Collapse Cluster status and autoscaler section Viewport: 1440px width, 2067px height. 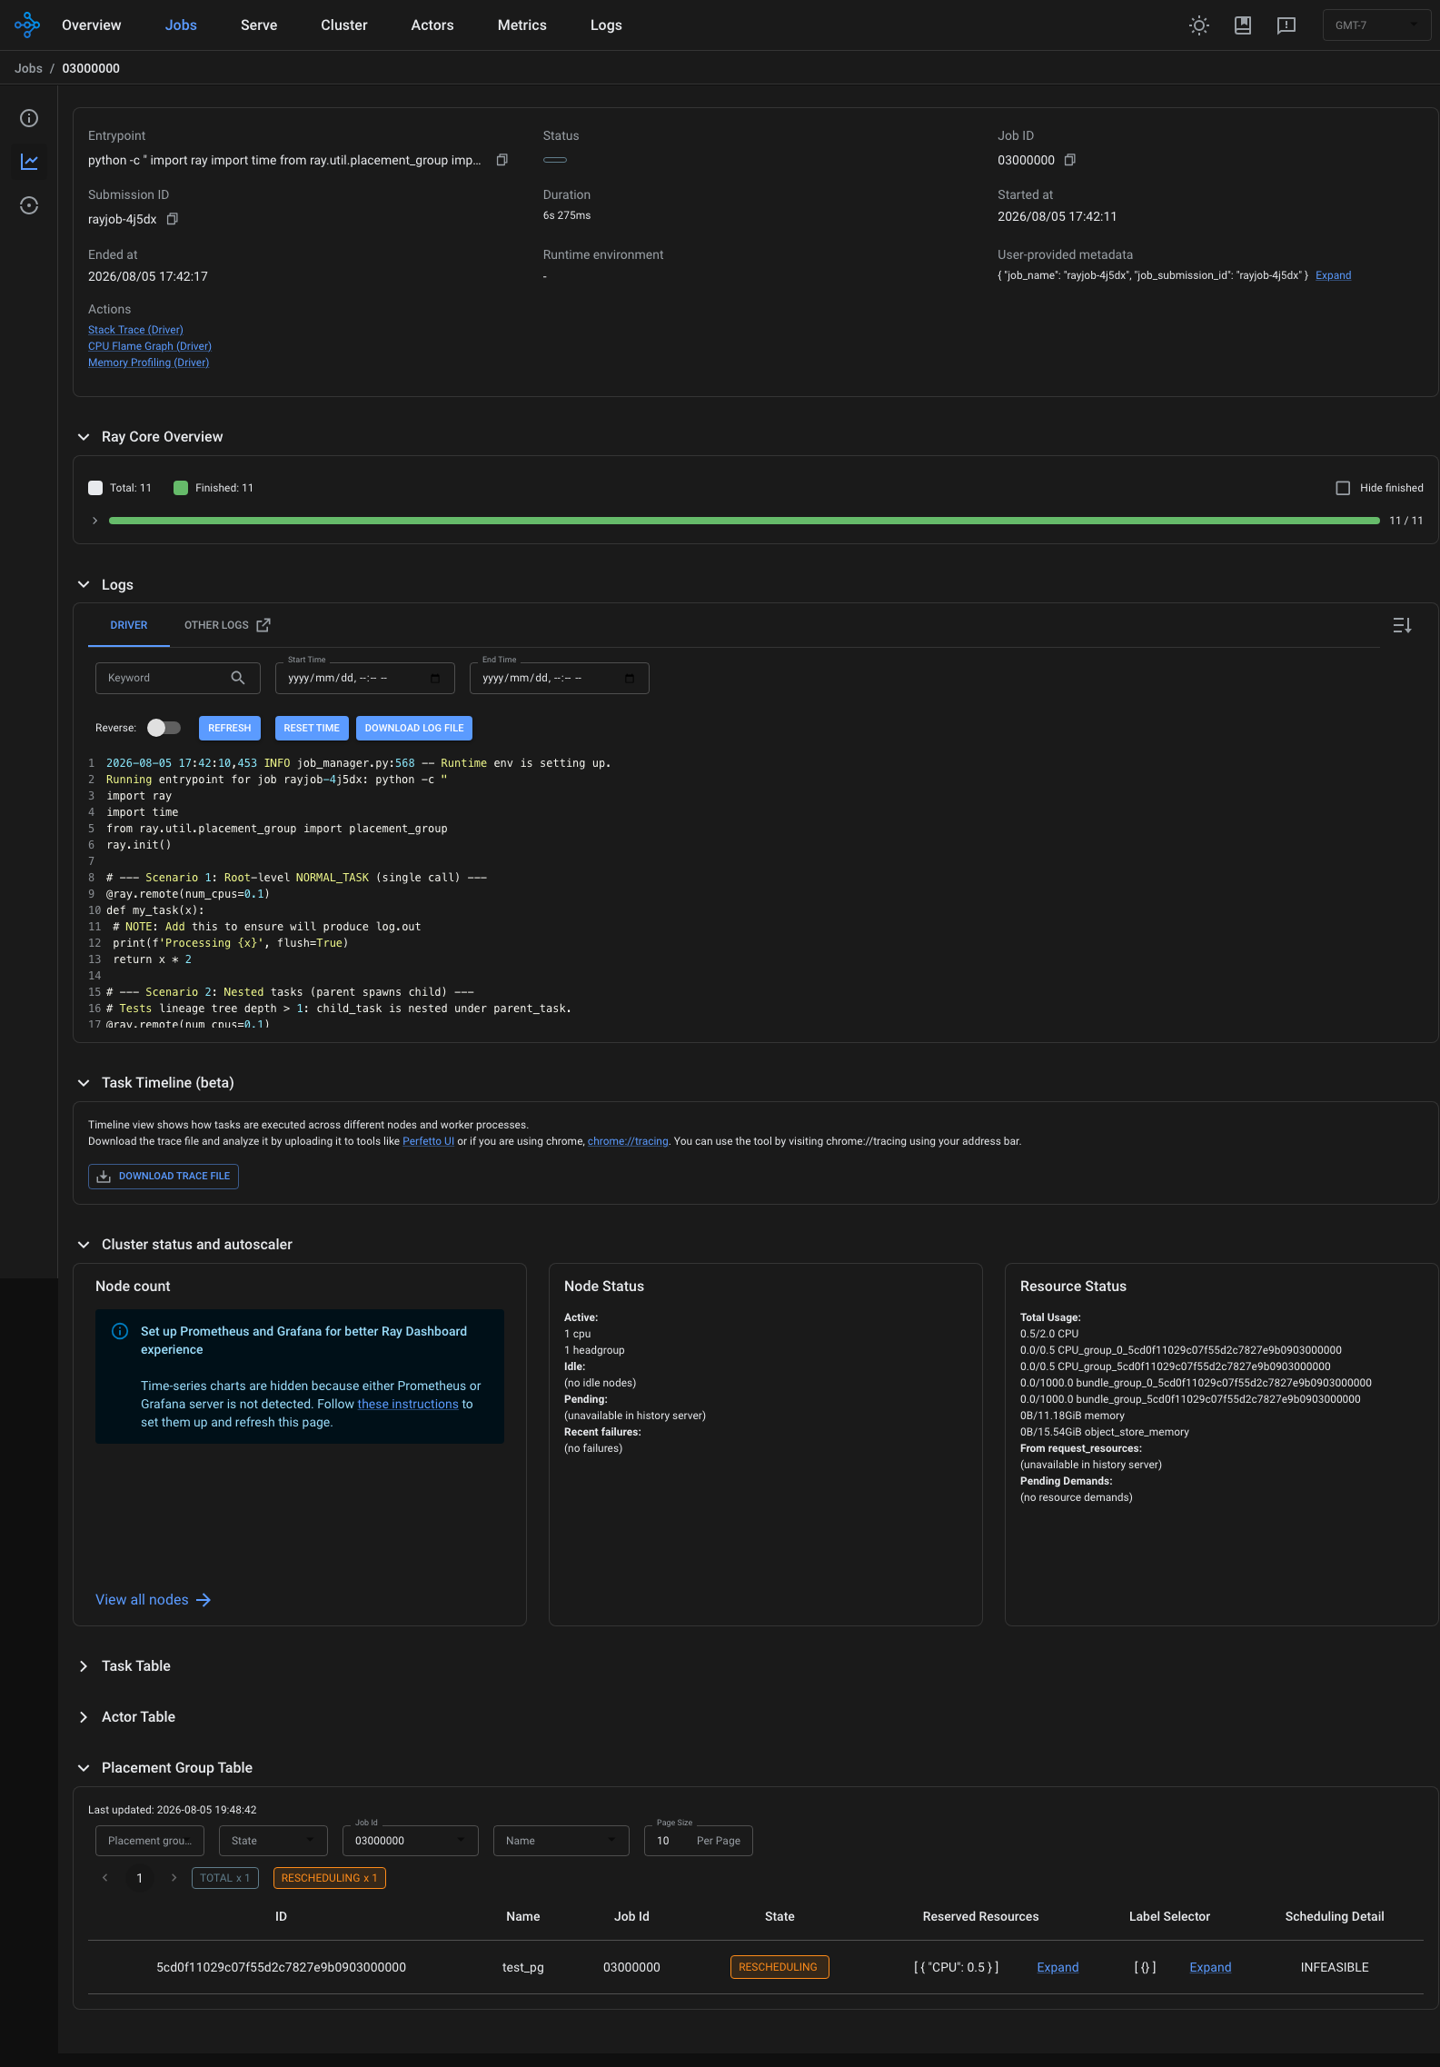coord(84,1245)
